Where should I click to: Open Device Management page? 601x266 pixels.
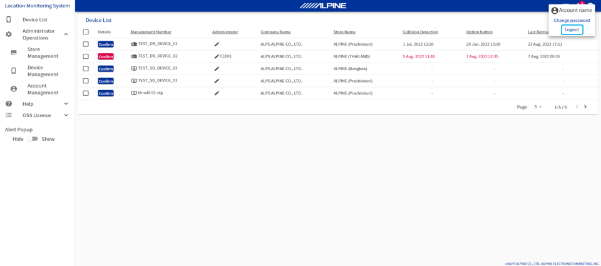(x=43, y=71)
